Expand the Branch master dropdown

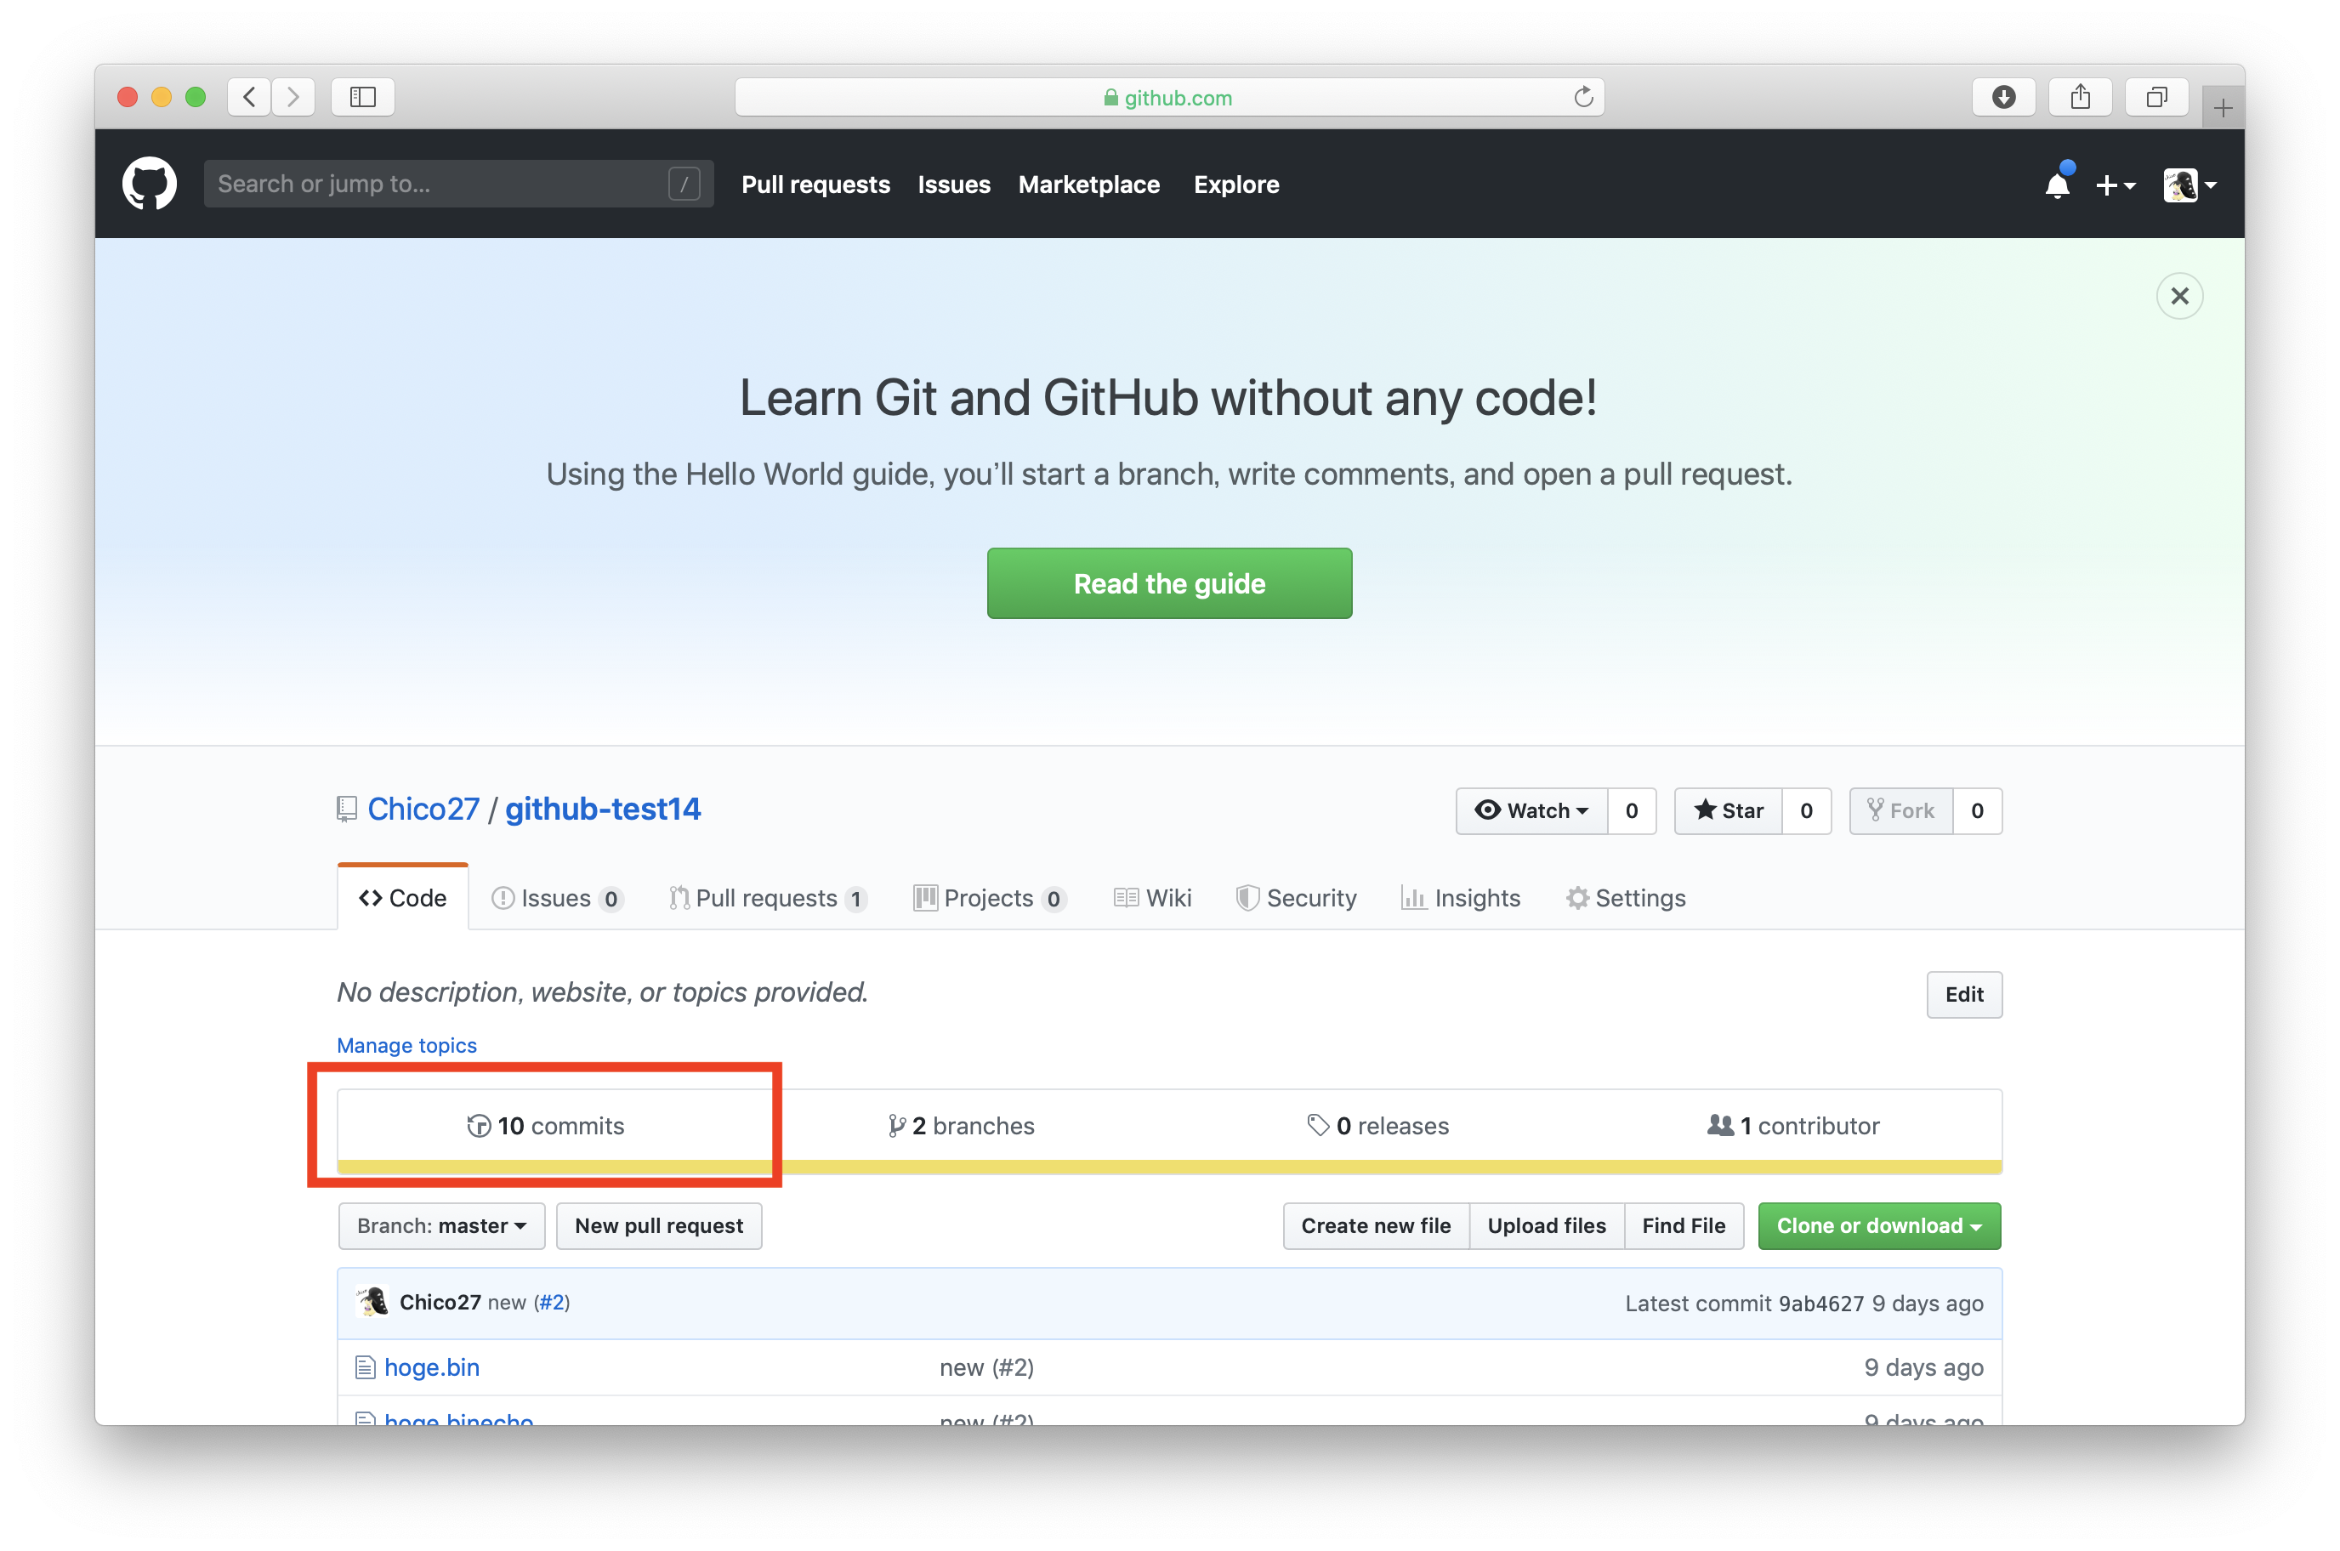436,1224
